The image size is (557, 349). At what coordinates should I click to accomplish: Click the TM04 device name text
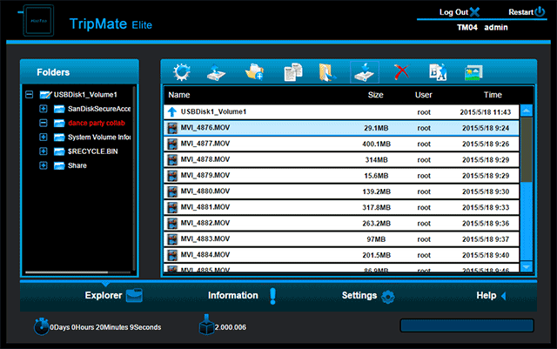(x=467, y=27)
